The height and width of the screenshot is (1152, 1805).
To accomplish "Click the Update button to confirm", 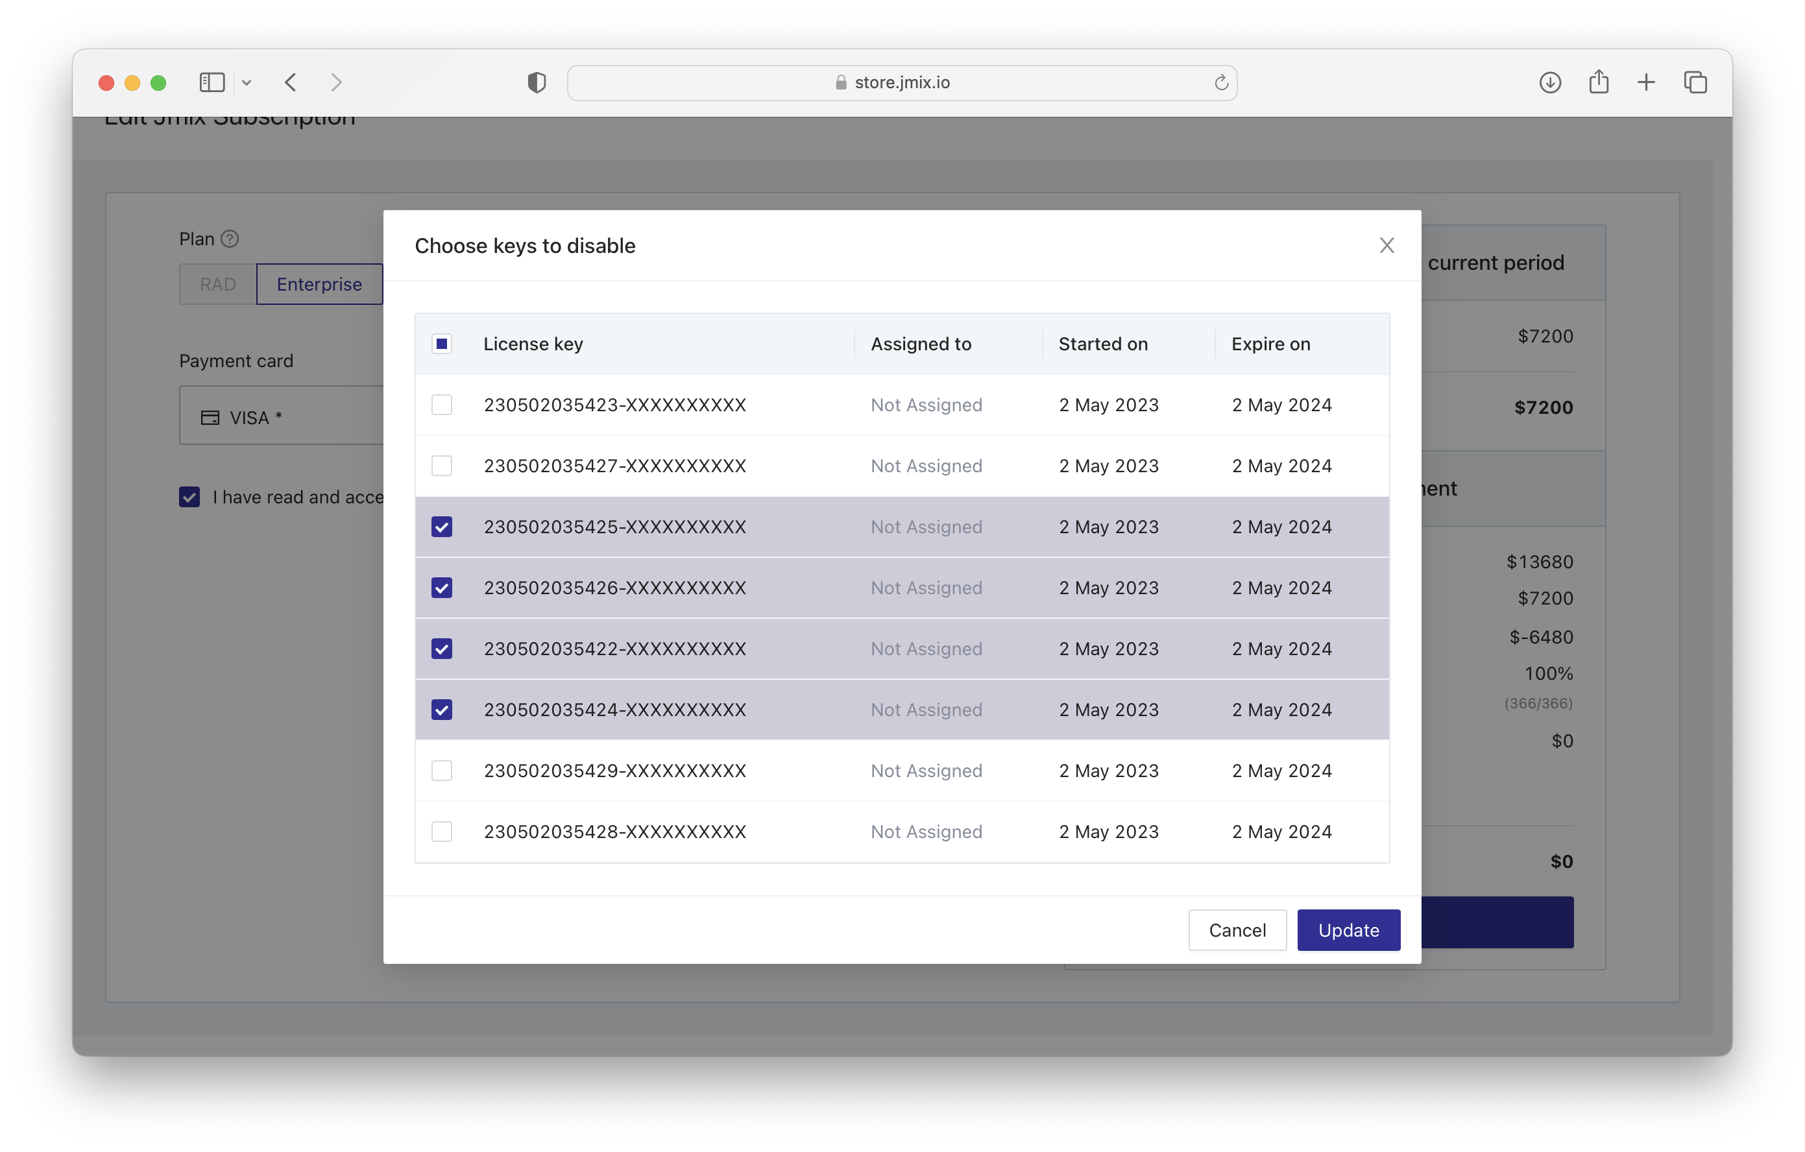I will [1347, 930].
